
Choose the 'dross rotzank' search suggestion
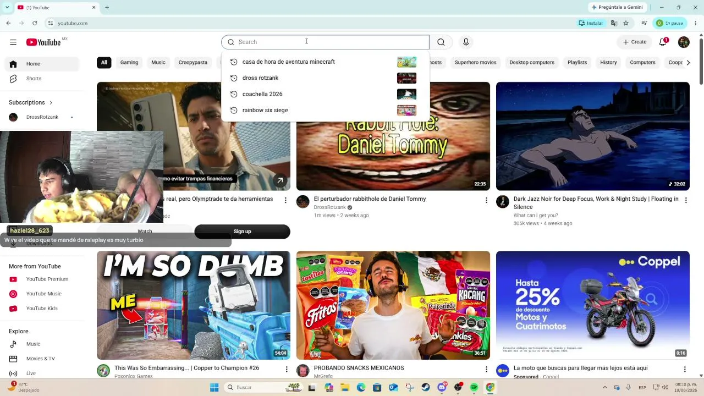point(325,78)
